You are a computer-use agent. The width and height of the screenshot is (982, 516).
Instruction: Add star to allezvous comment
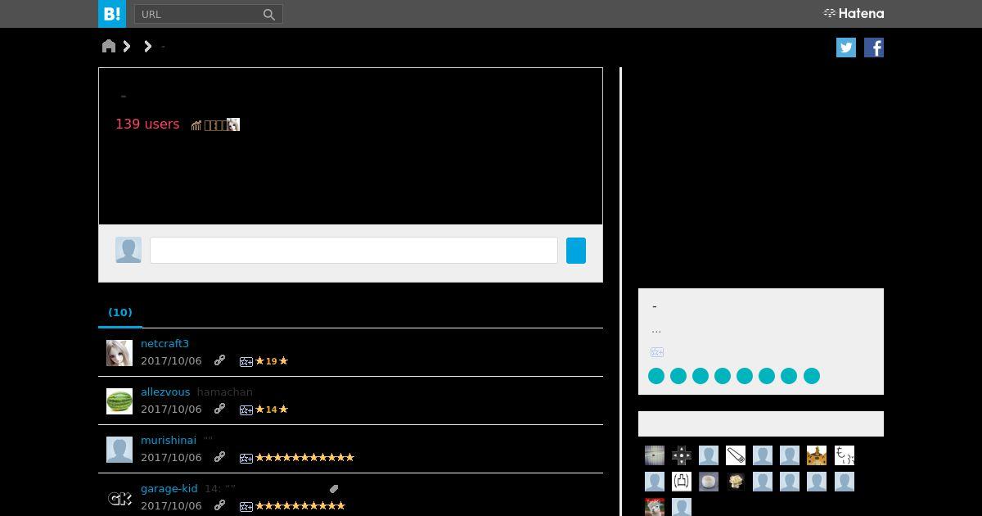(x=245, y=410)
